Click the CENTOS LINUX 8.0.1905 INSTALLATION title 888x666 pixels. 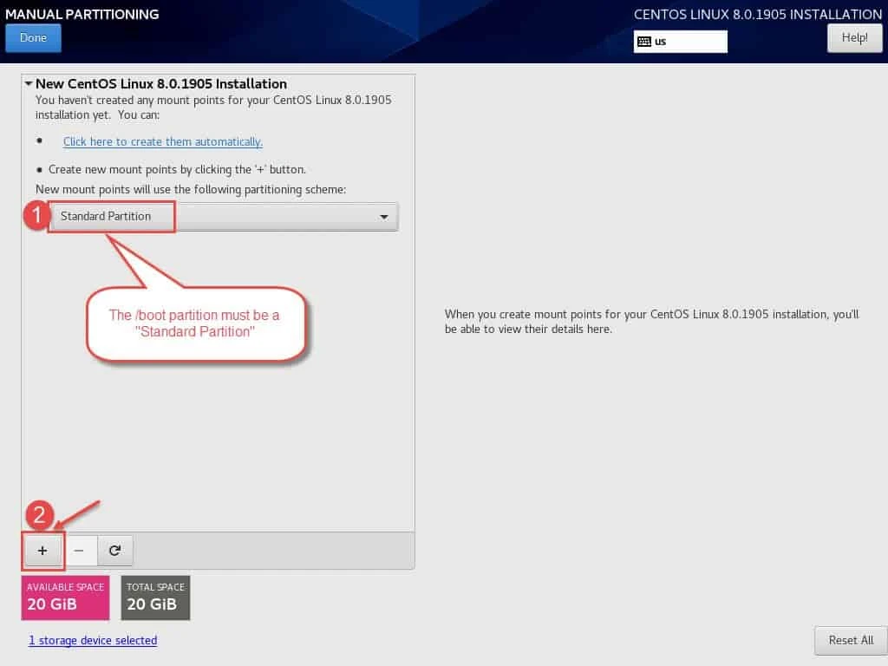click(x=757, y=14)
